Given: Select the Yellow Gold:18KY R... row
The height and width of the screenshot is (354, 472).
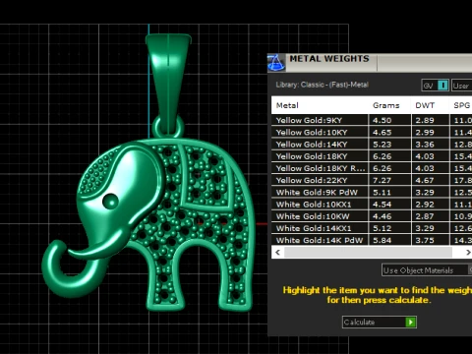Looking at the screenshot, I should tap(372, 168).
